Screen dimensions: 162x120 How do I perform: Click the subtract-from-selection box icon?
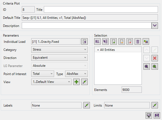click(x=122, y=41)
